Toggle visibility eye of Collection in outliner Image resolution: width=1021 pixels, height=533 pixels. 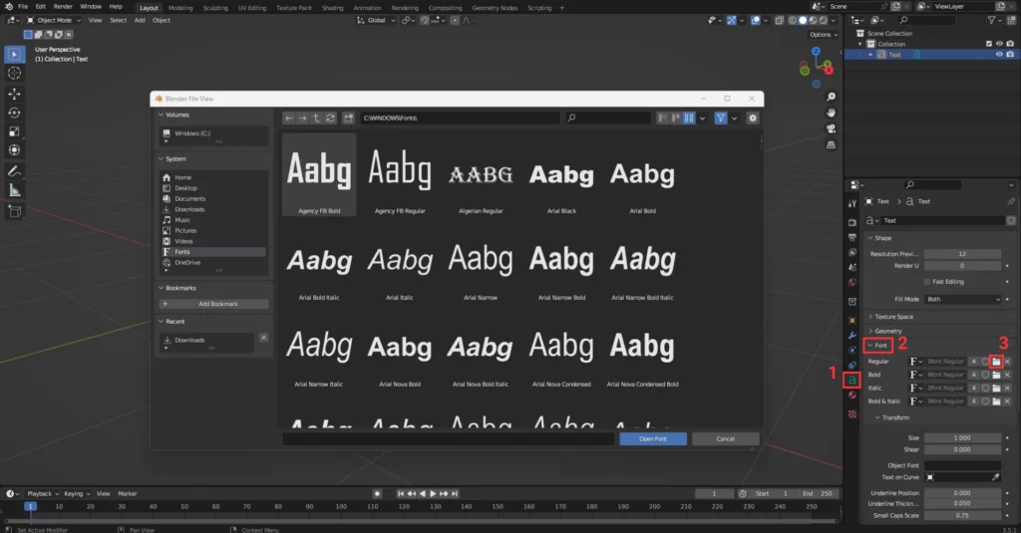click(999, 44)
